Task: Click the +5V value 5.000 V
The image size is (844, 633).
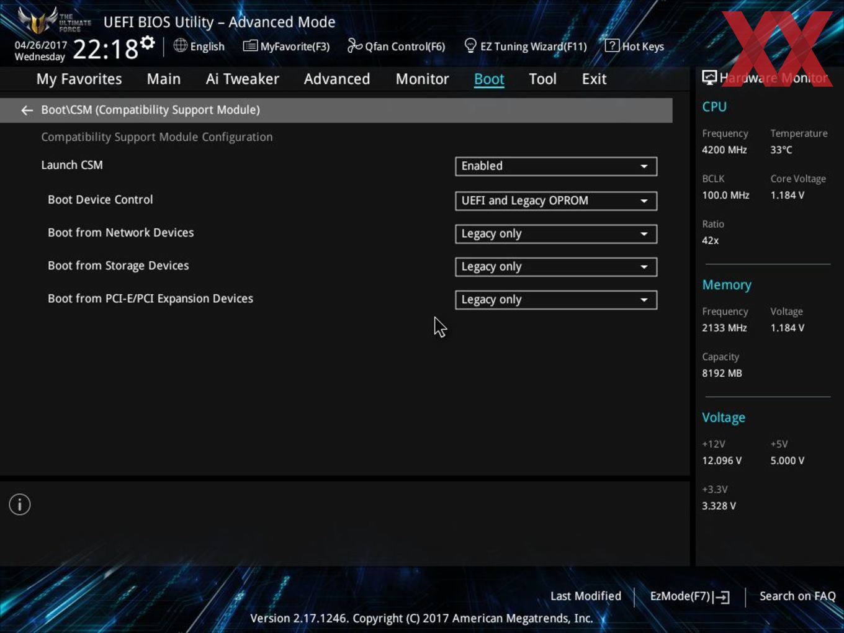Action: click(x=788, y=460)
